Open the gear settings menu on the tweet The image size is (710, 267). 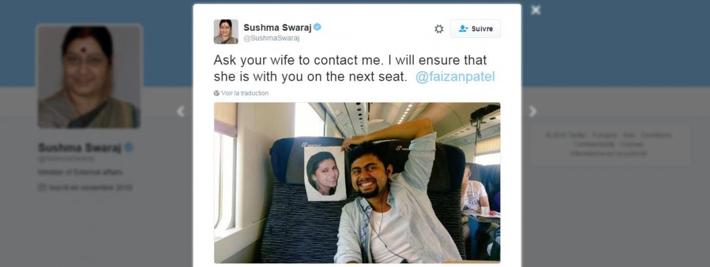click(439, 29)
